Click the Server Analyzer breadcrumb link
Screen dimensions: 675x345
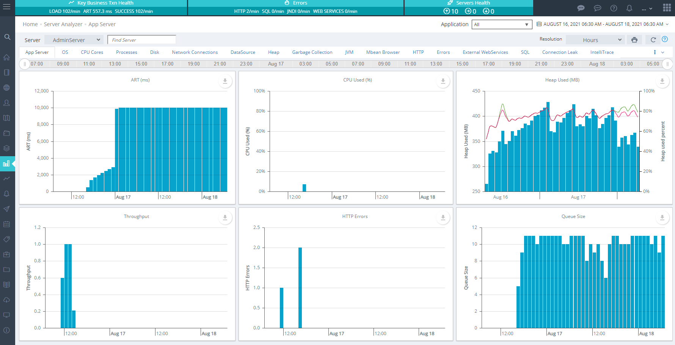(63, 24)
